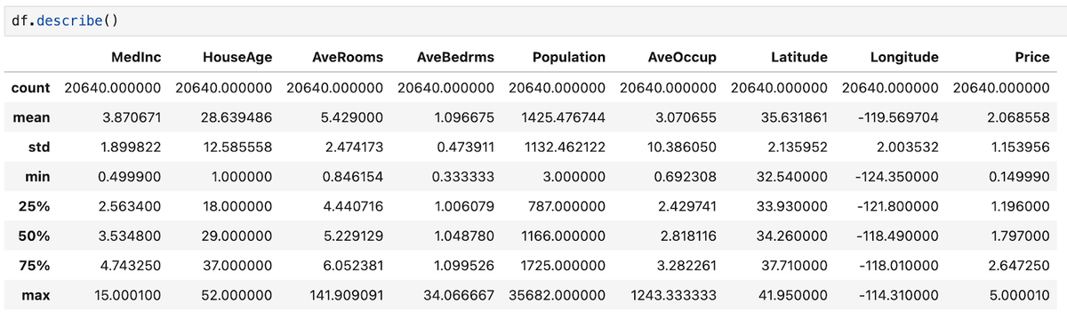Select the Price column header

tap(1032, 57)
